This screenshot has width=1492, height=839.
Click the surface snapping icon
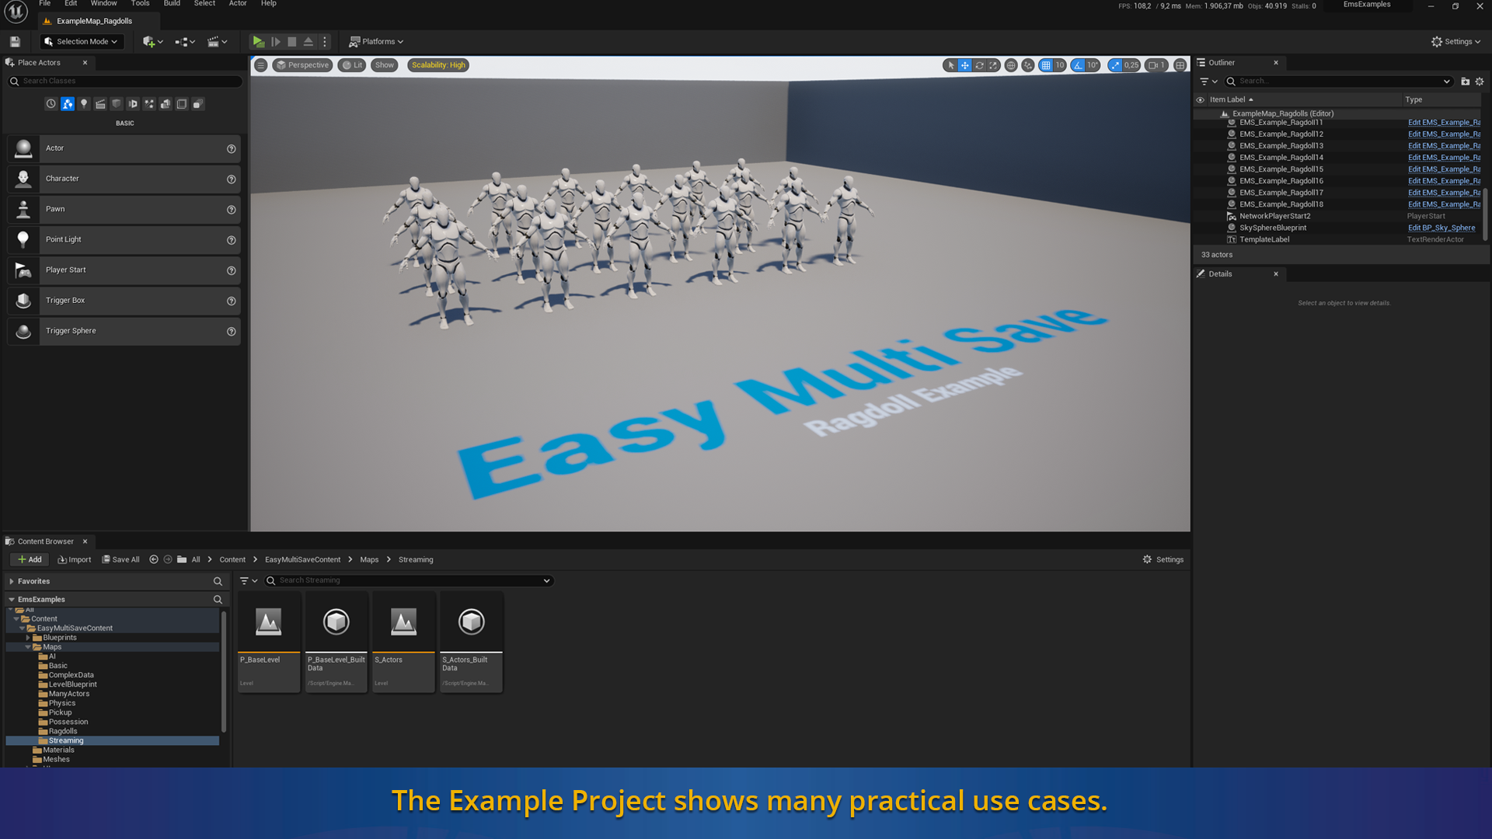click(x=1028, y=65)
